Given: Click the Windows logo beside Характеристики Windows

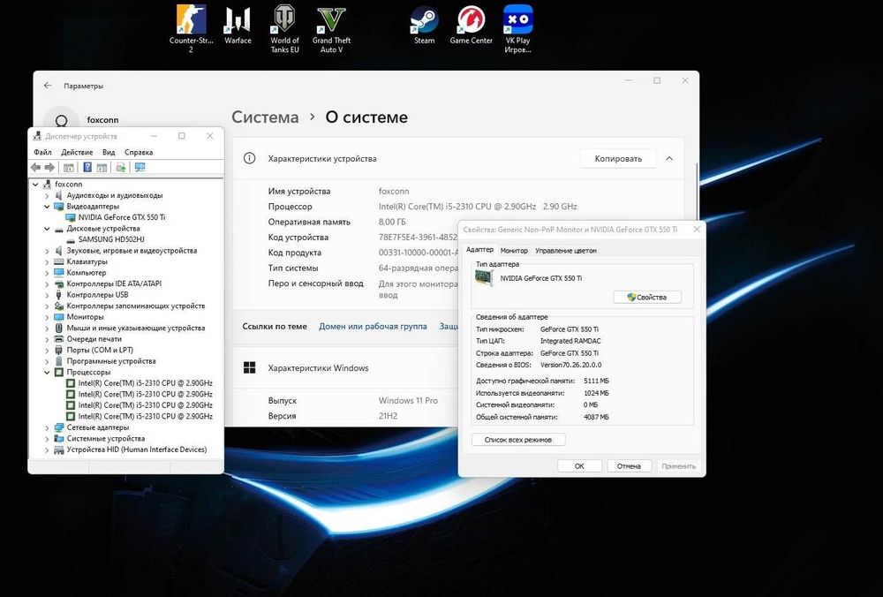Looking at the screenshot, I should [250, 367].
